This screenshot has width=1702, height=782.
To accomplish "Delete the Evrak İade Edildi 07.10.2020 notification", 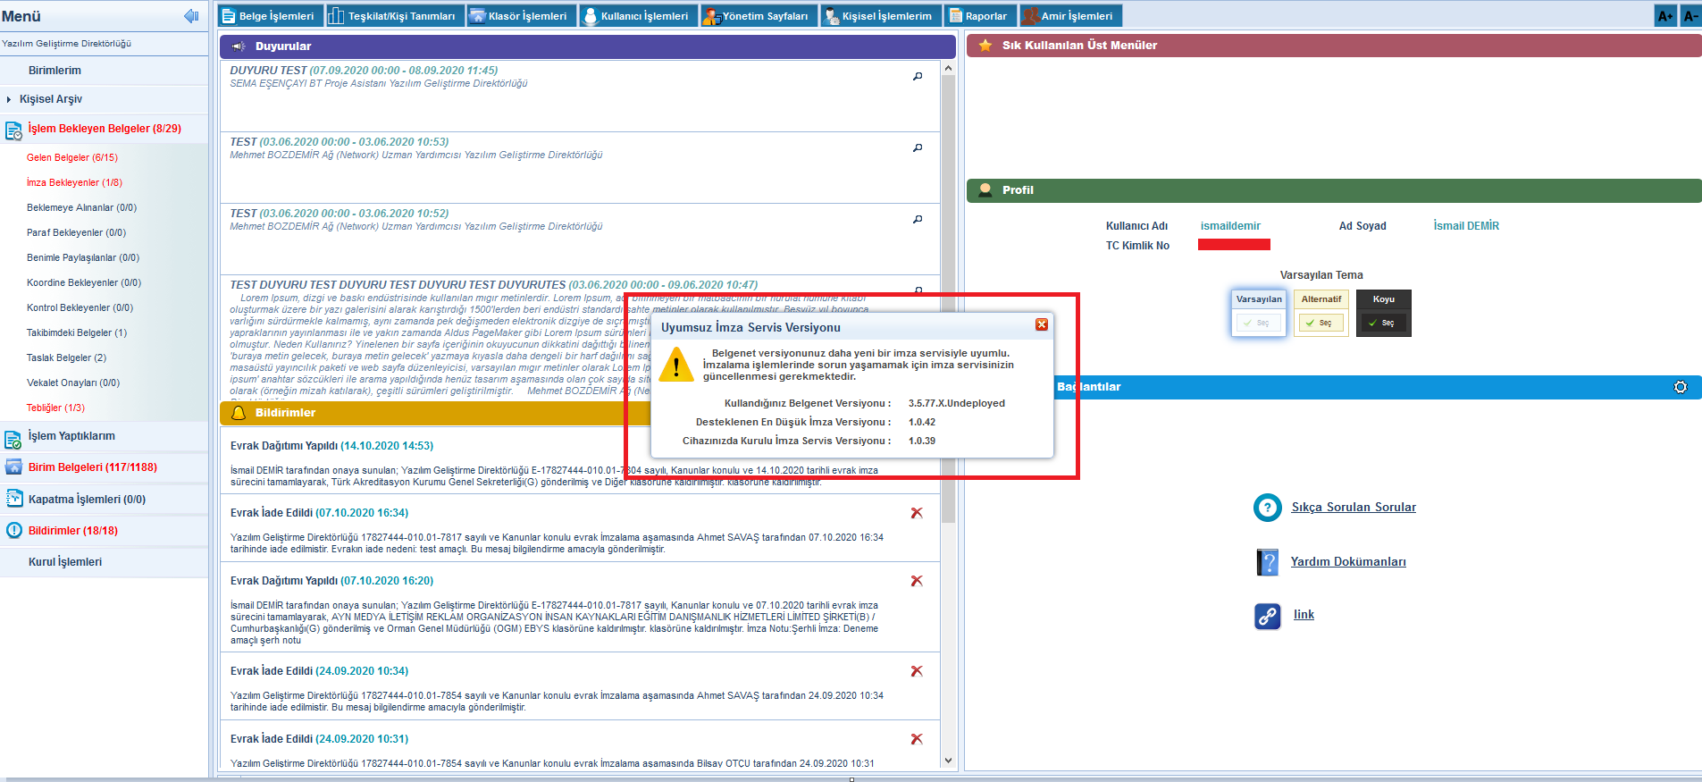I will click(917, 513).
